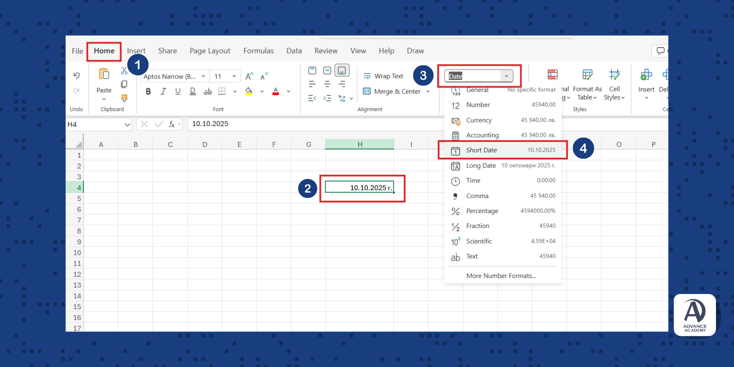This screenshot has width=734, height=367.
Task: Switch to the Page Layout tab
Action: pyautogui.click(x=210, y=51)
